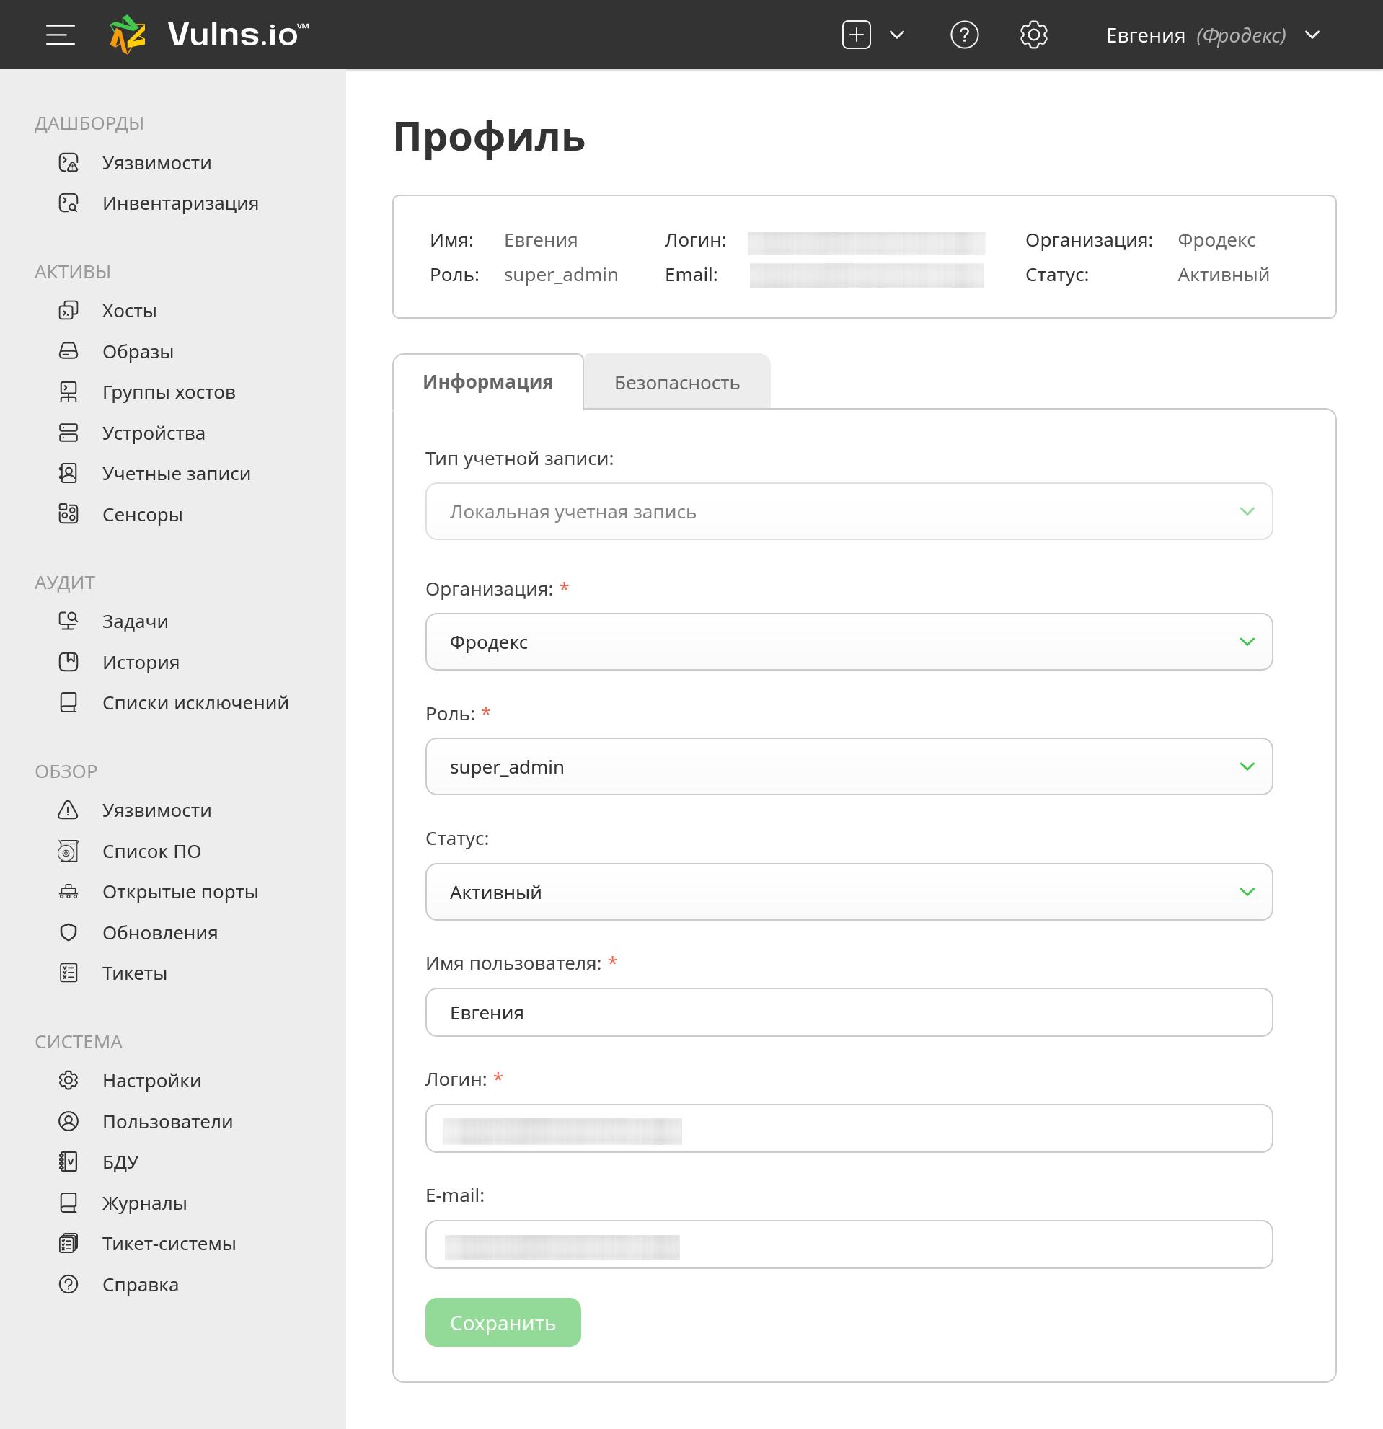Screen dimensions: 1383x1429
Task: Open the Тип учетной записи dropdown
Action: (849, 511)
